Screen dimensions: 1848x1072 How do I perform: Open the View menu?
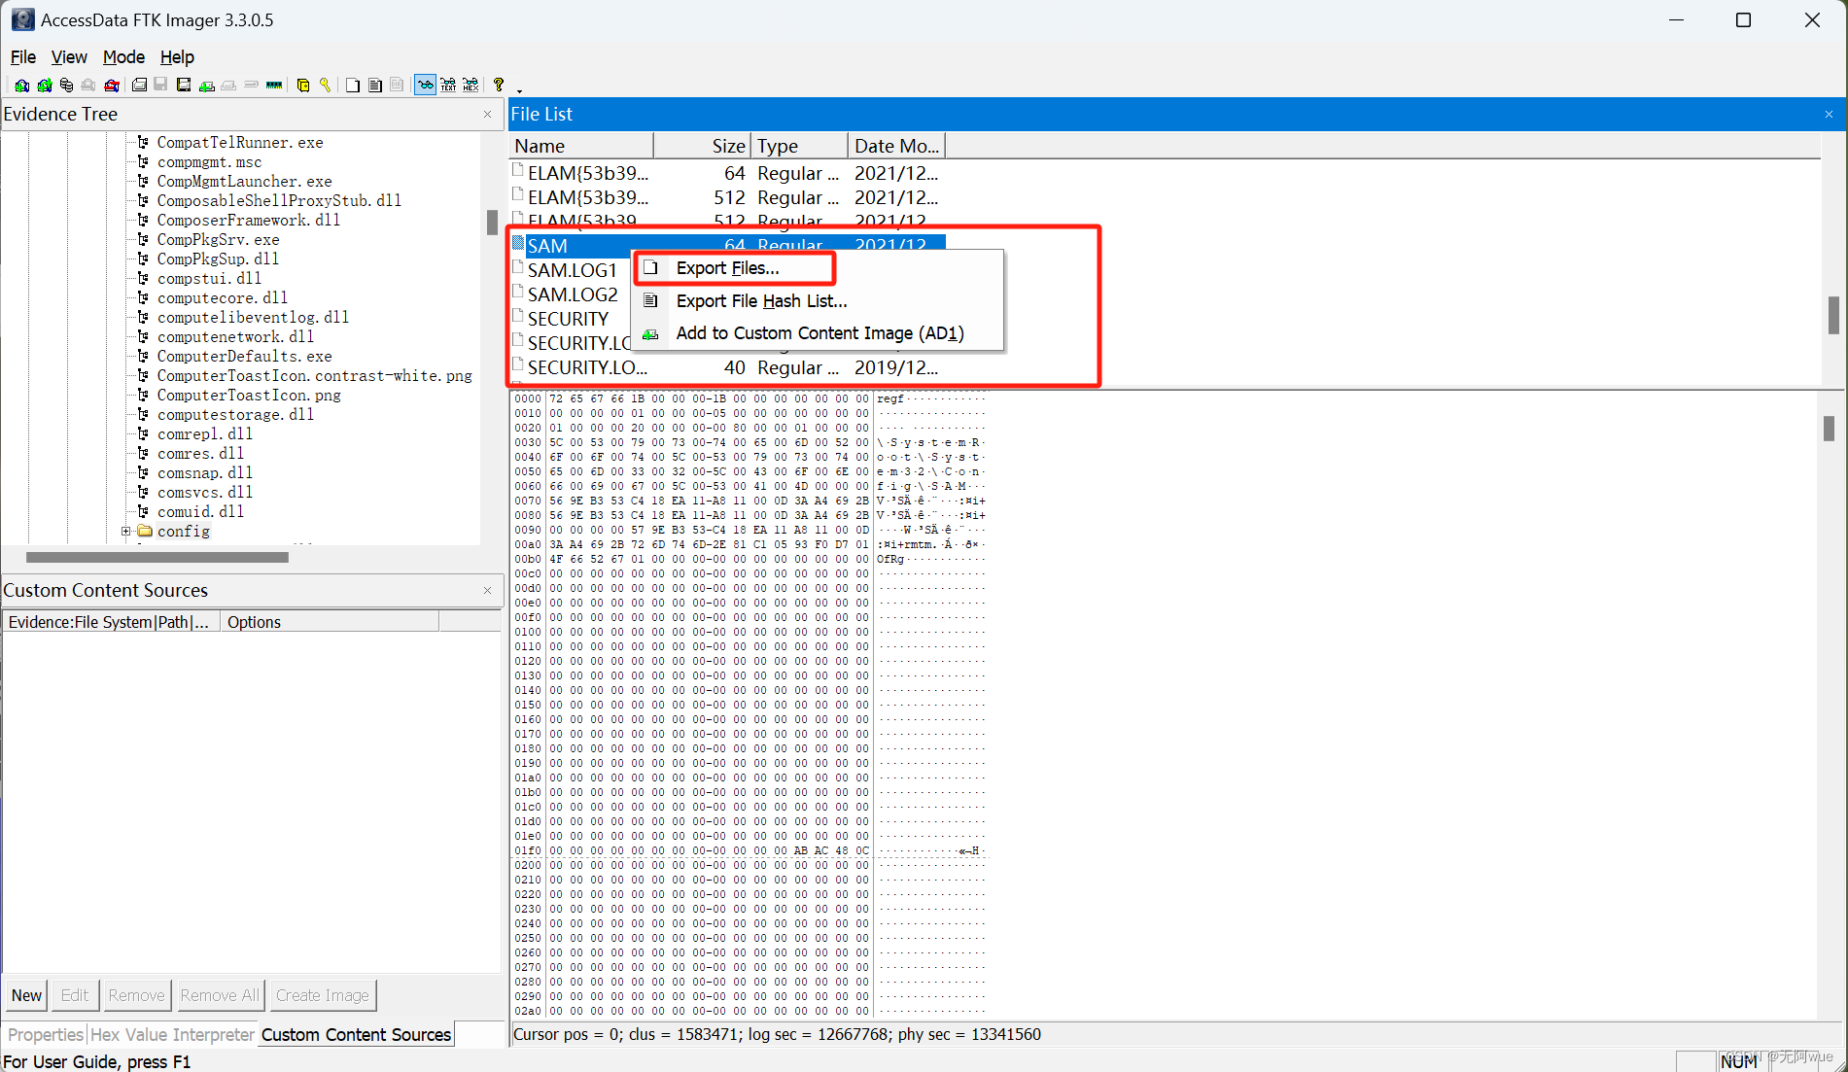coord(69,57)
